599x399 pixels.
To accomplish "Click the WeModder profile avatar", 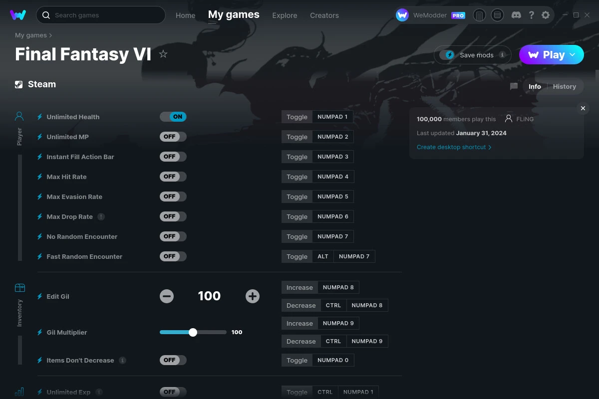I will (402, 15).
